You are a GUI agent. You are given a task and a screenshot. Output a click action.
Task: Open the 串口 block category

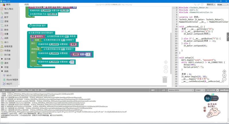coord(6,42)
